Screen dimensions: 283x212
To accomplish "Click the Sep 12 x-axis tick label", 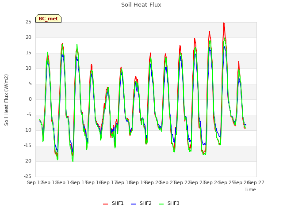I will coord(34,182).
